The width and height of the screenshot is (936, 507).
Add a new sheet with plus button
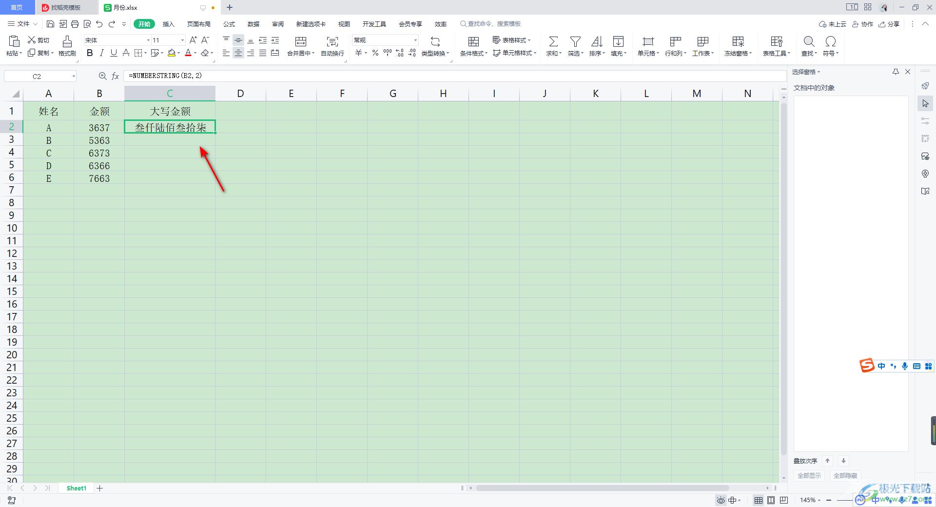pyautogui.click(x=100, y=488)
